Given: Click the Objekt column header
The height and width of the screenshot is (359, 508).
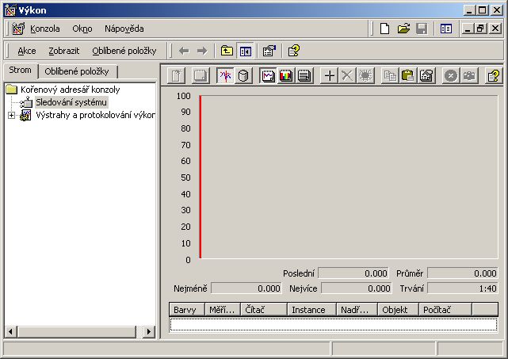Looking at the screenshot, I should click(x=398, y=309).
